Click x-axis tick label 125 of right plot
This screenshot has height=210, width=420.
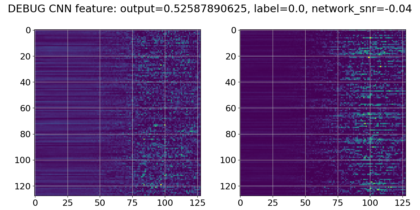403,203
